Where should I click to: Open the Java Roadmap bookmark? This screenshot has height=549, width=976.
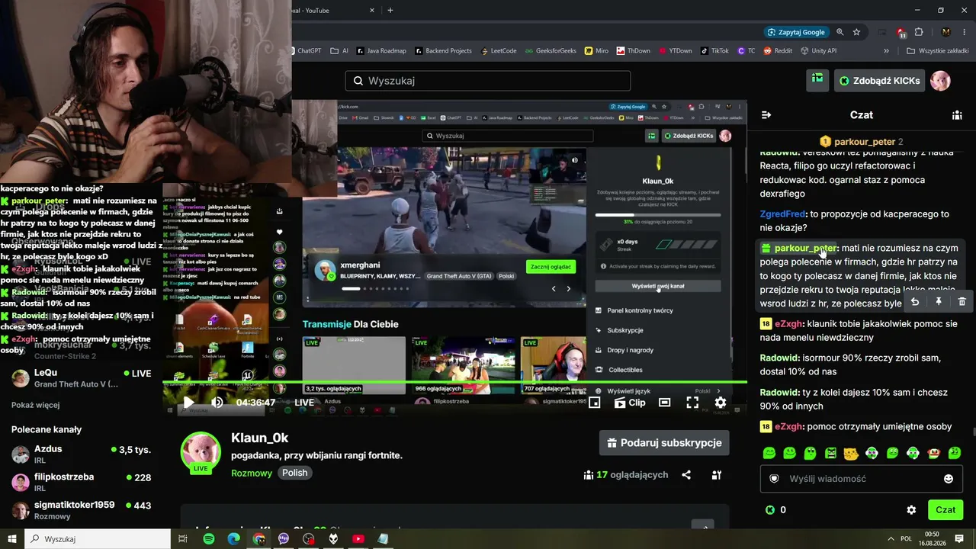tap(381, 51)
